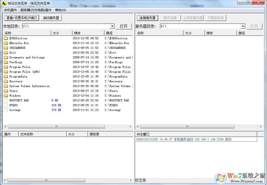Screen dimensions: 267x185
Task: Click the local file list horizontal scrollbar
Action: point(56,127)
